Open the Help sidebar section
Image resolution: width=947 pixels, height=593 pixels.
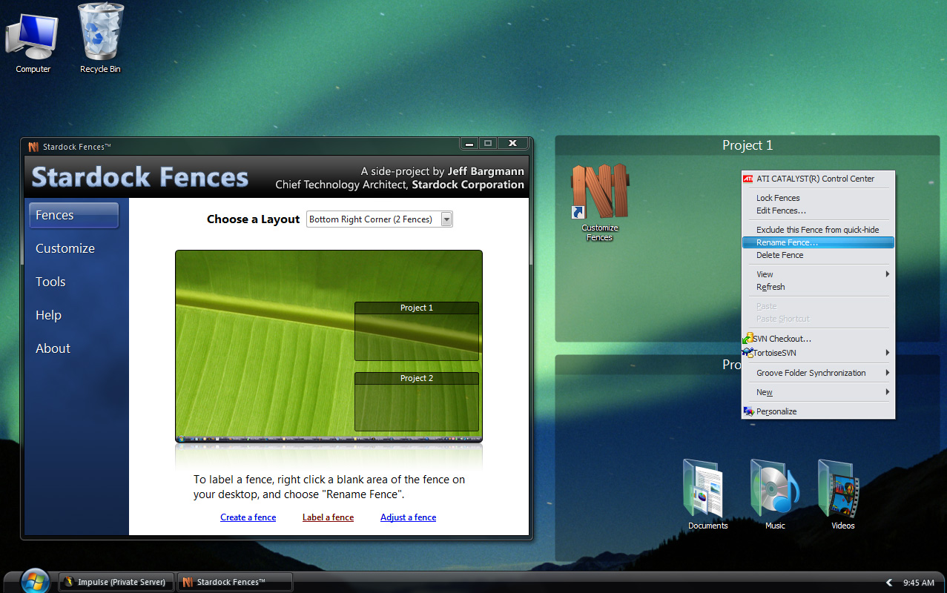click(48, 315)
